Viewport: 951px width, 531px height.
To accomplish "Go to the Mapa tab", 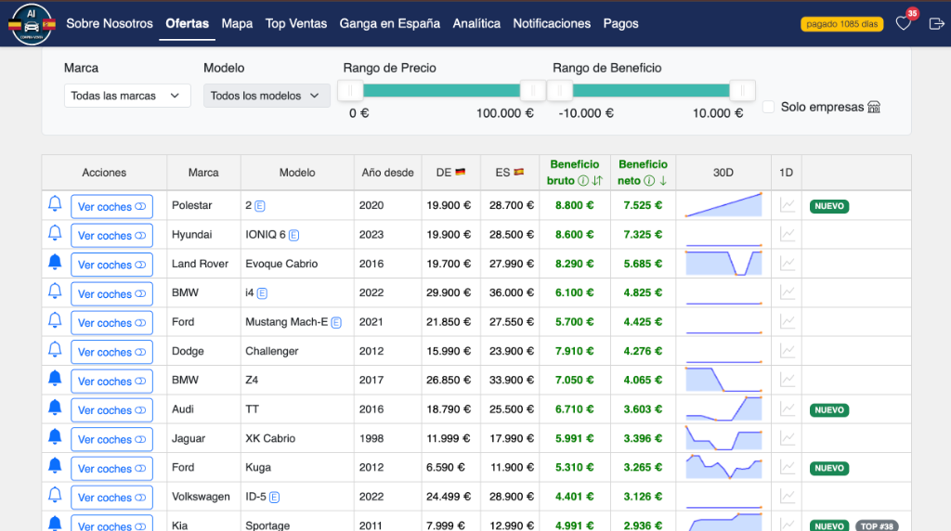I will 237,23.
